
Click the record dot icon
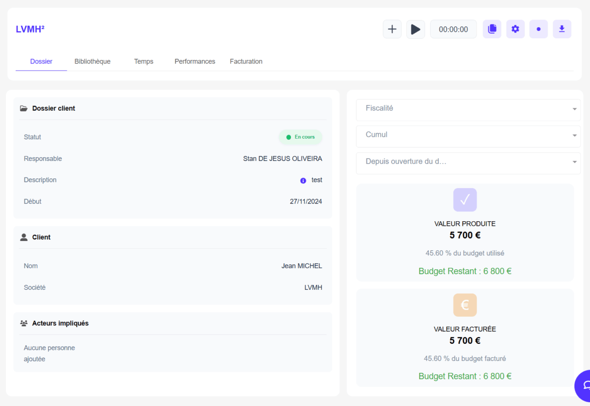[538, 29]
